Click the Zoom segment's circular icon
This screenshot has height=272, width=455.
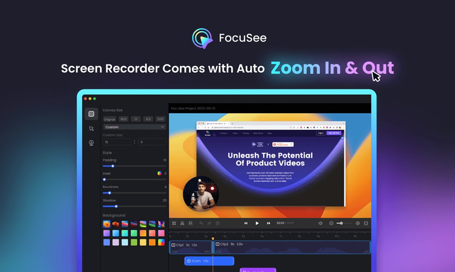(x=189, y=261)
